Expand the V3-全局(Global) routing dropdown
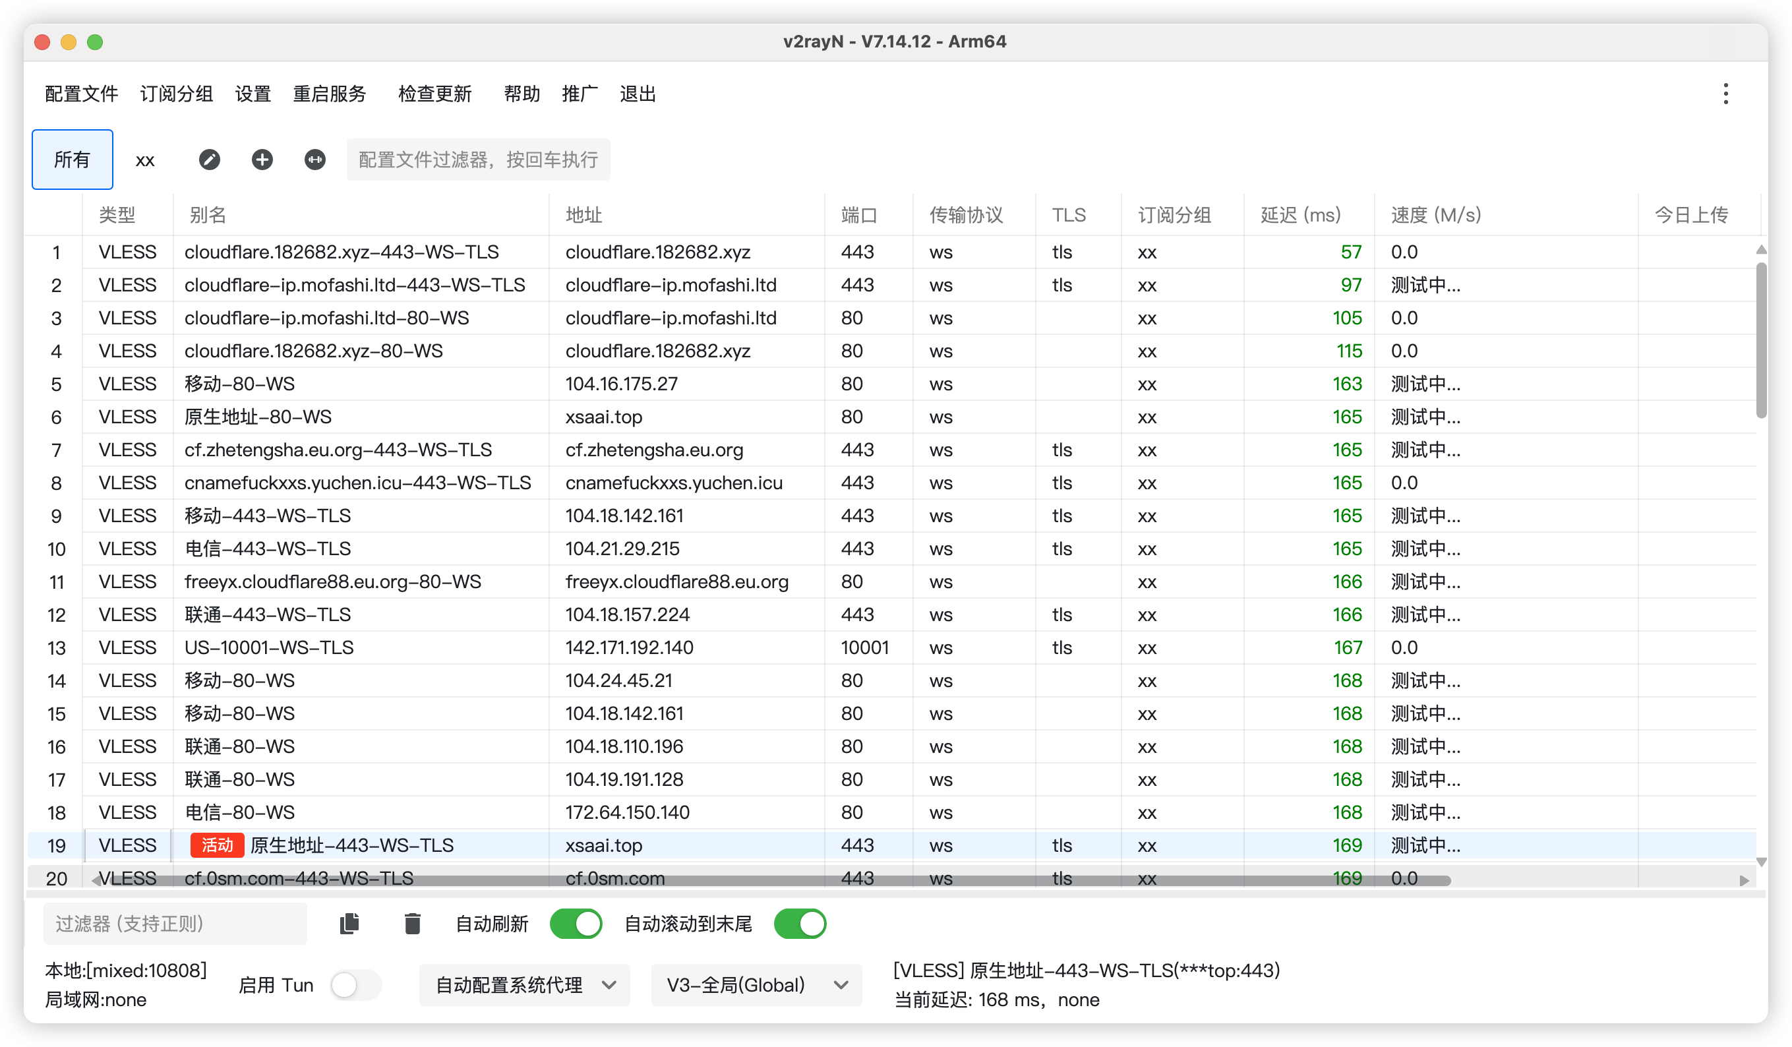 pyautogui.click(x=756, y=985)
